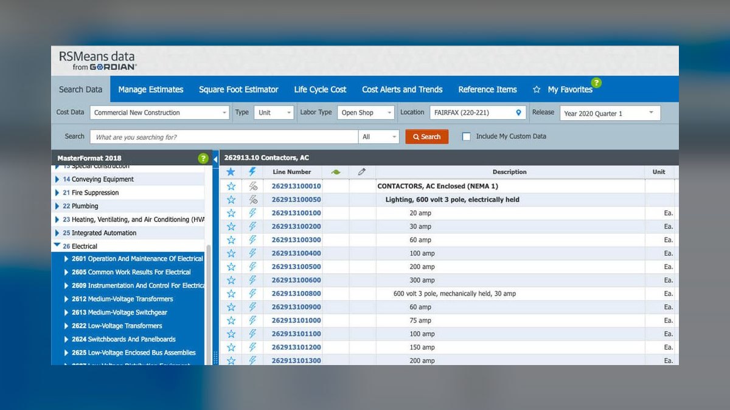
Task: Open line number 262913100010 link
Action: (296, 186)
